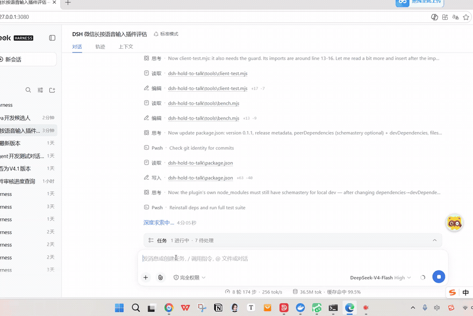This screenshot has height=316, width=473.
Task: Open Edge browser in taskbar
Action: click(349, 307)
